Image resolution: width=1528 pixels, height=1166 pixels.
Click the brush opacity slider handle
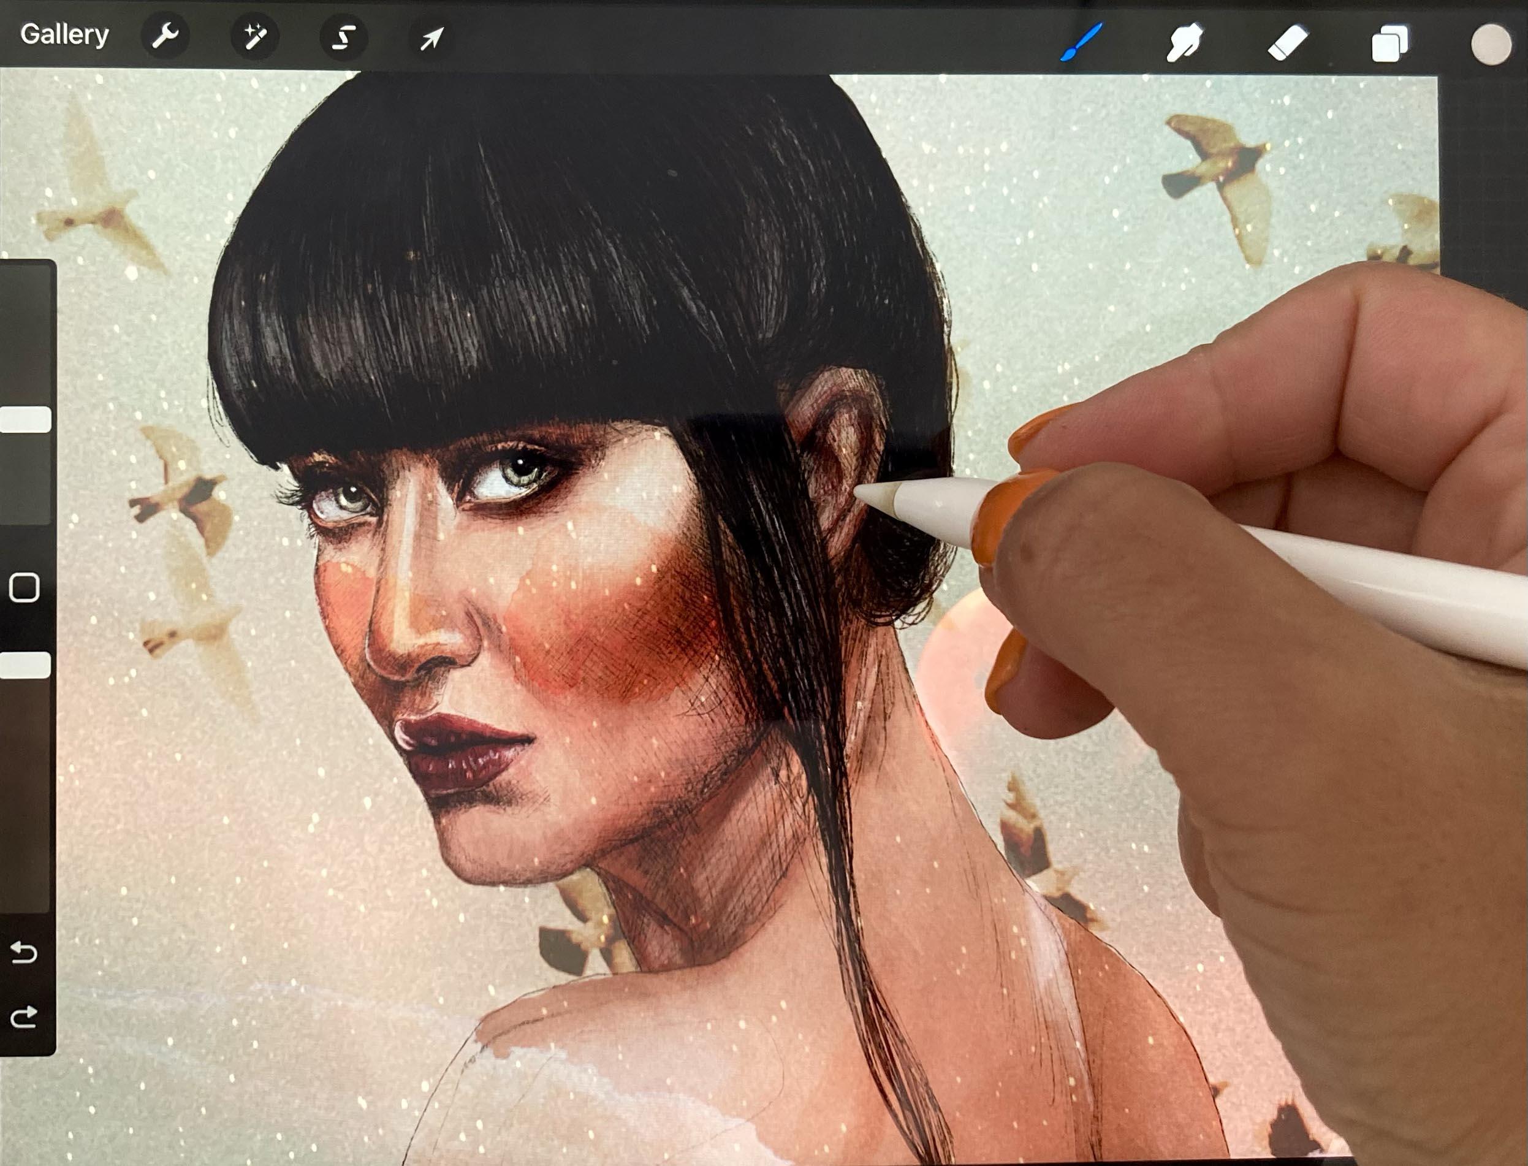click(25, 665)
